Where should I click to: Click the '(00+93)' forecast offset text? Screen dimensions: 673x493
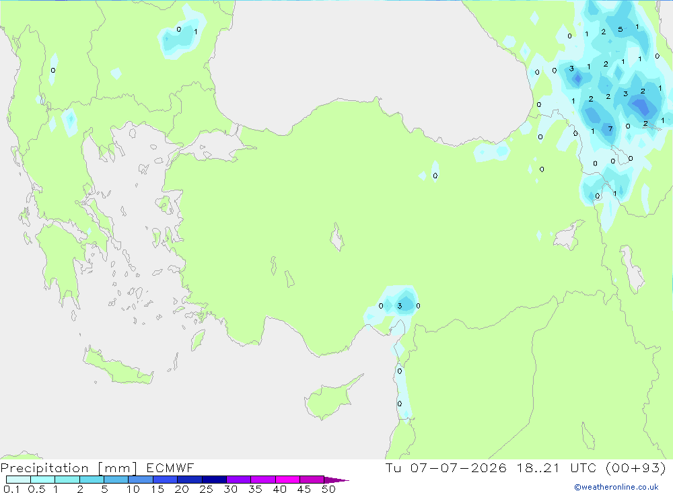(x=636, y=467)
